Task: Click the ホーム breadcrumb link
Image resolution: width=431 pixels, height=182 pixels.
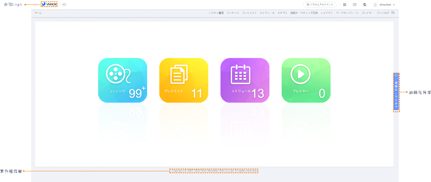Action: [x=38, y=13]
